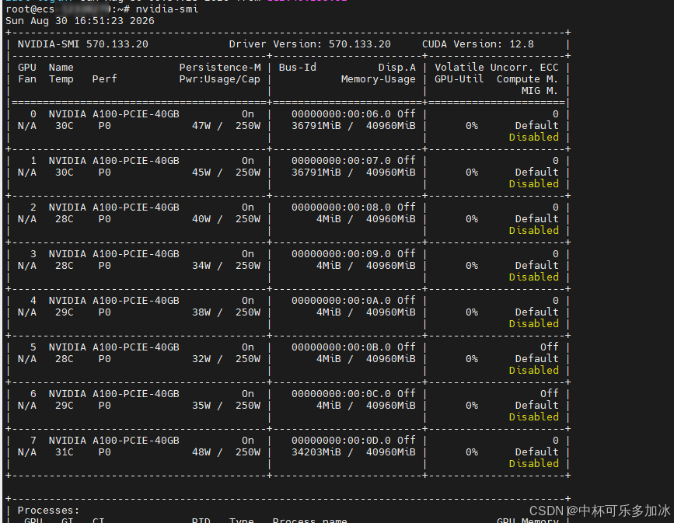This screenshot has width=674, height=523.
Task: Select bus ID 00000000:00:07.0
Action: [x=341, y=160]
